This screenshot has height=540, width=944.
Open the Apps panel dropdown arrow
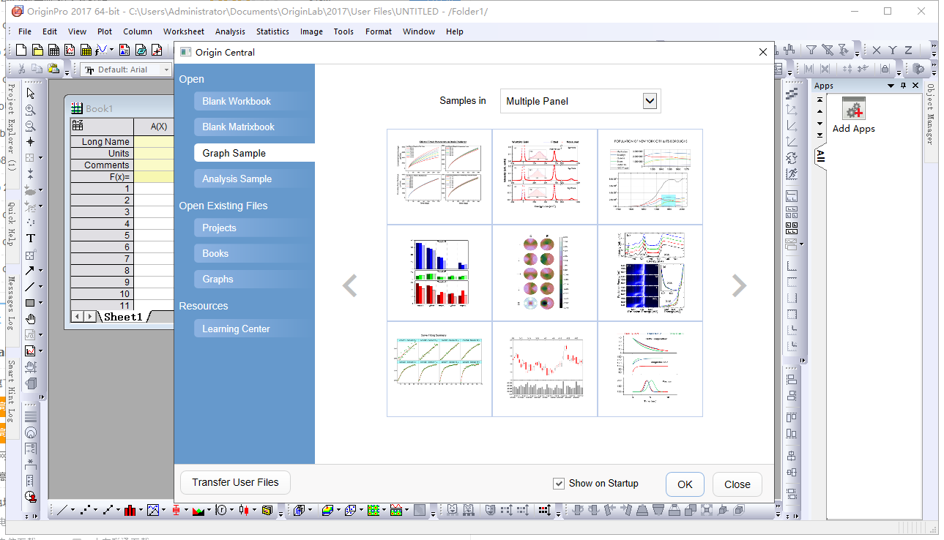(891, 86)
